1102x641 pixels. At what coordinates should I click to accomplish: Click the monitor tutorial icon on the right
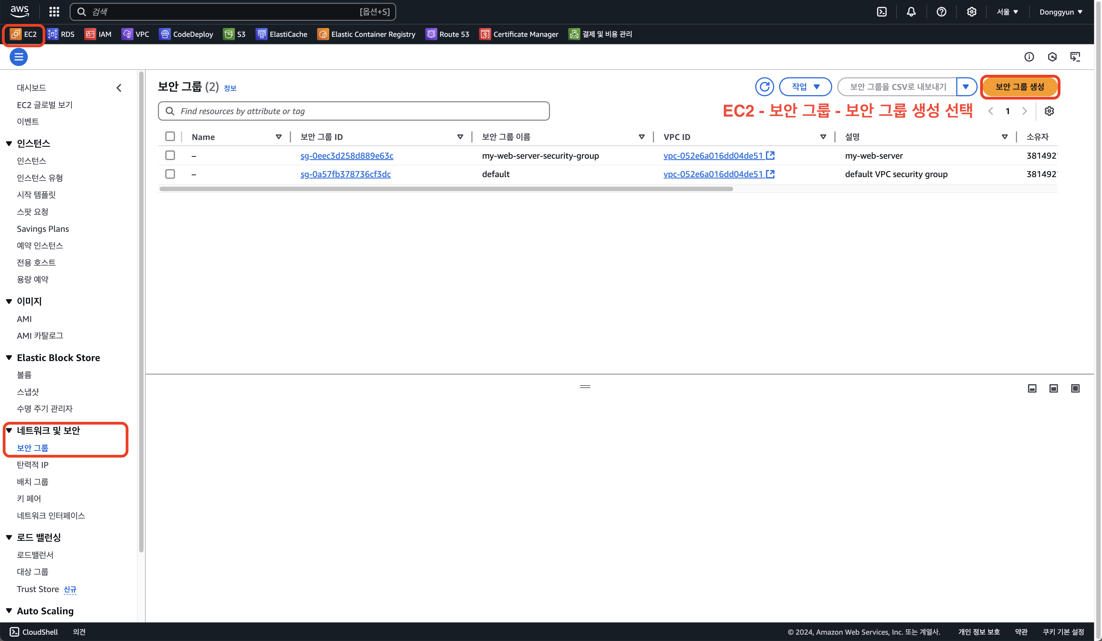click(1075, 57)
